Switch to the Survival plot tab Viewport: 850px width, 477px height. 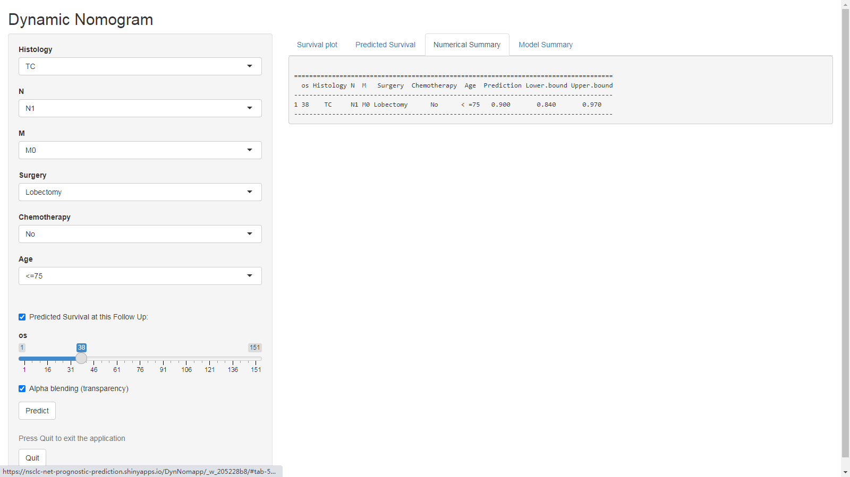pos(317,45)
